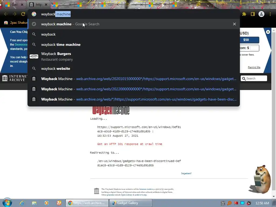
Task: Open the 'archive-it.org' footer link
Action: tap(140, 195)
